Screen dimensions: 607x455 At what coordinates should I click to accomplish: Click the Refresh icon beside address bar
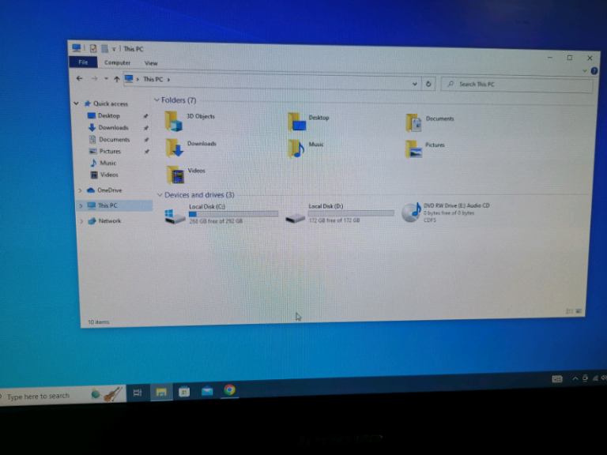click(428, 83)
